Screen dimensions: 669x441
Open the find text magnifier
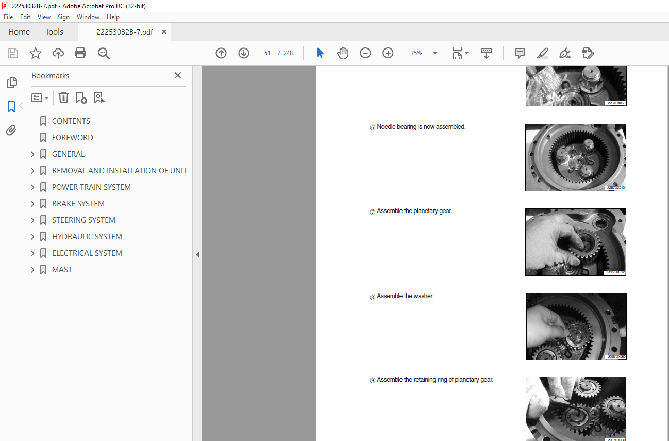[104, 53]
